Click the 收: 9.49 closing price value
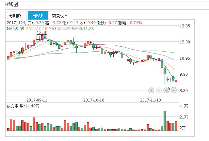Screen dimensions: 209x141 (x=91, y=23)
